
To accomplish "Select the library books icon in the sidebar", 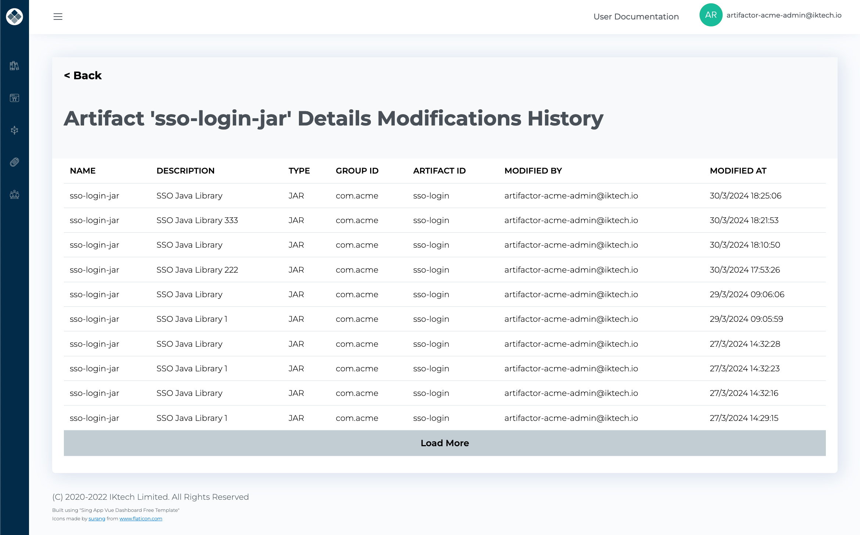I will (x=14, y=66).
